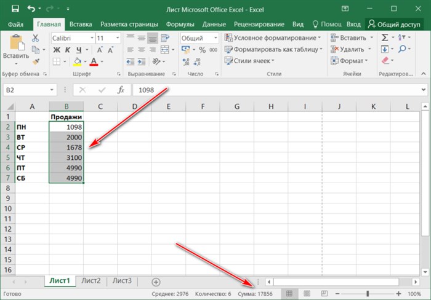Toggle italic К formatting
Viewport: 431px width, 300px height.
click(x=68, y=50)
